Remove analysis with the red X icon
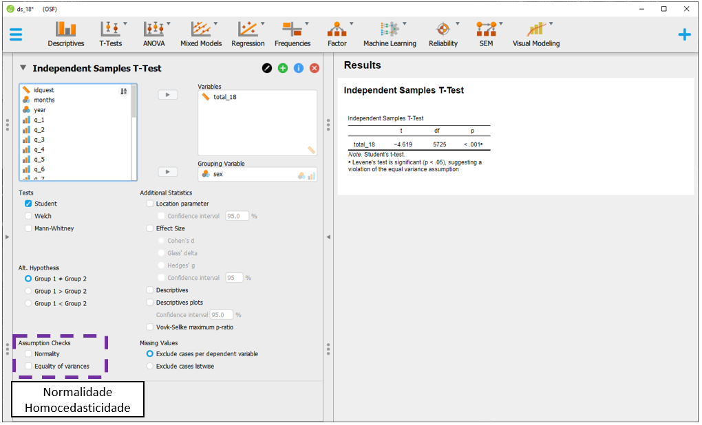 click(x=315, y=68)
